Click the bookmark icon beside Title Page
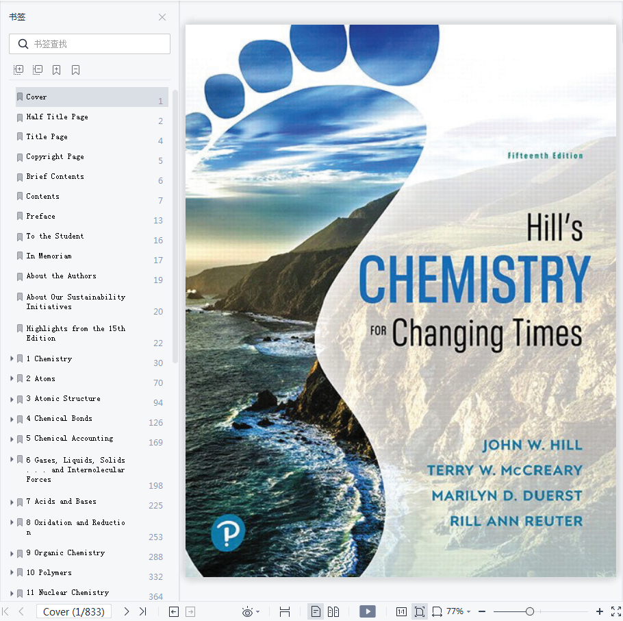 (20, 137)
